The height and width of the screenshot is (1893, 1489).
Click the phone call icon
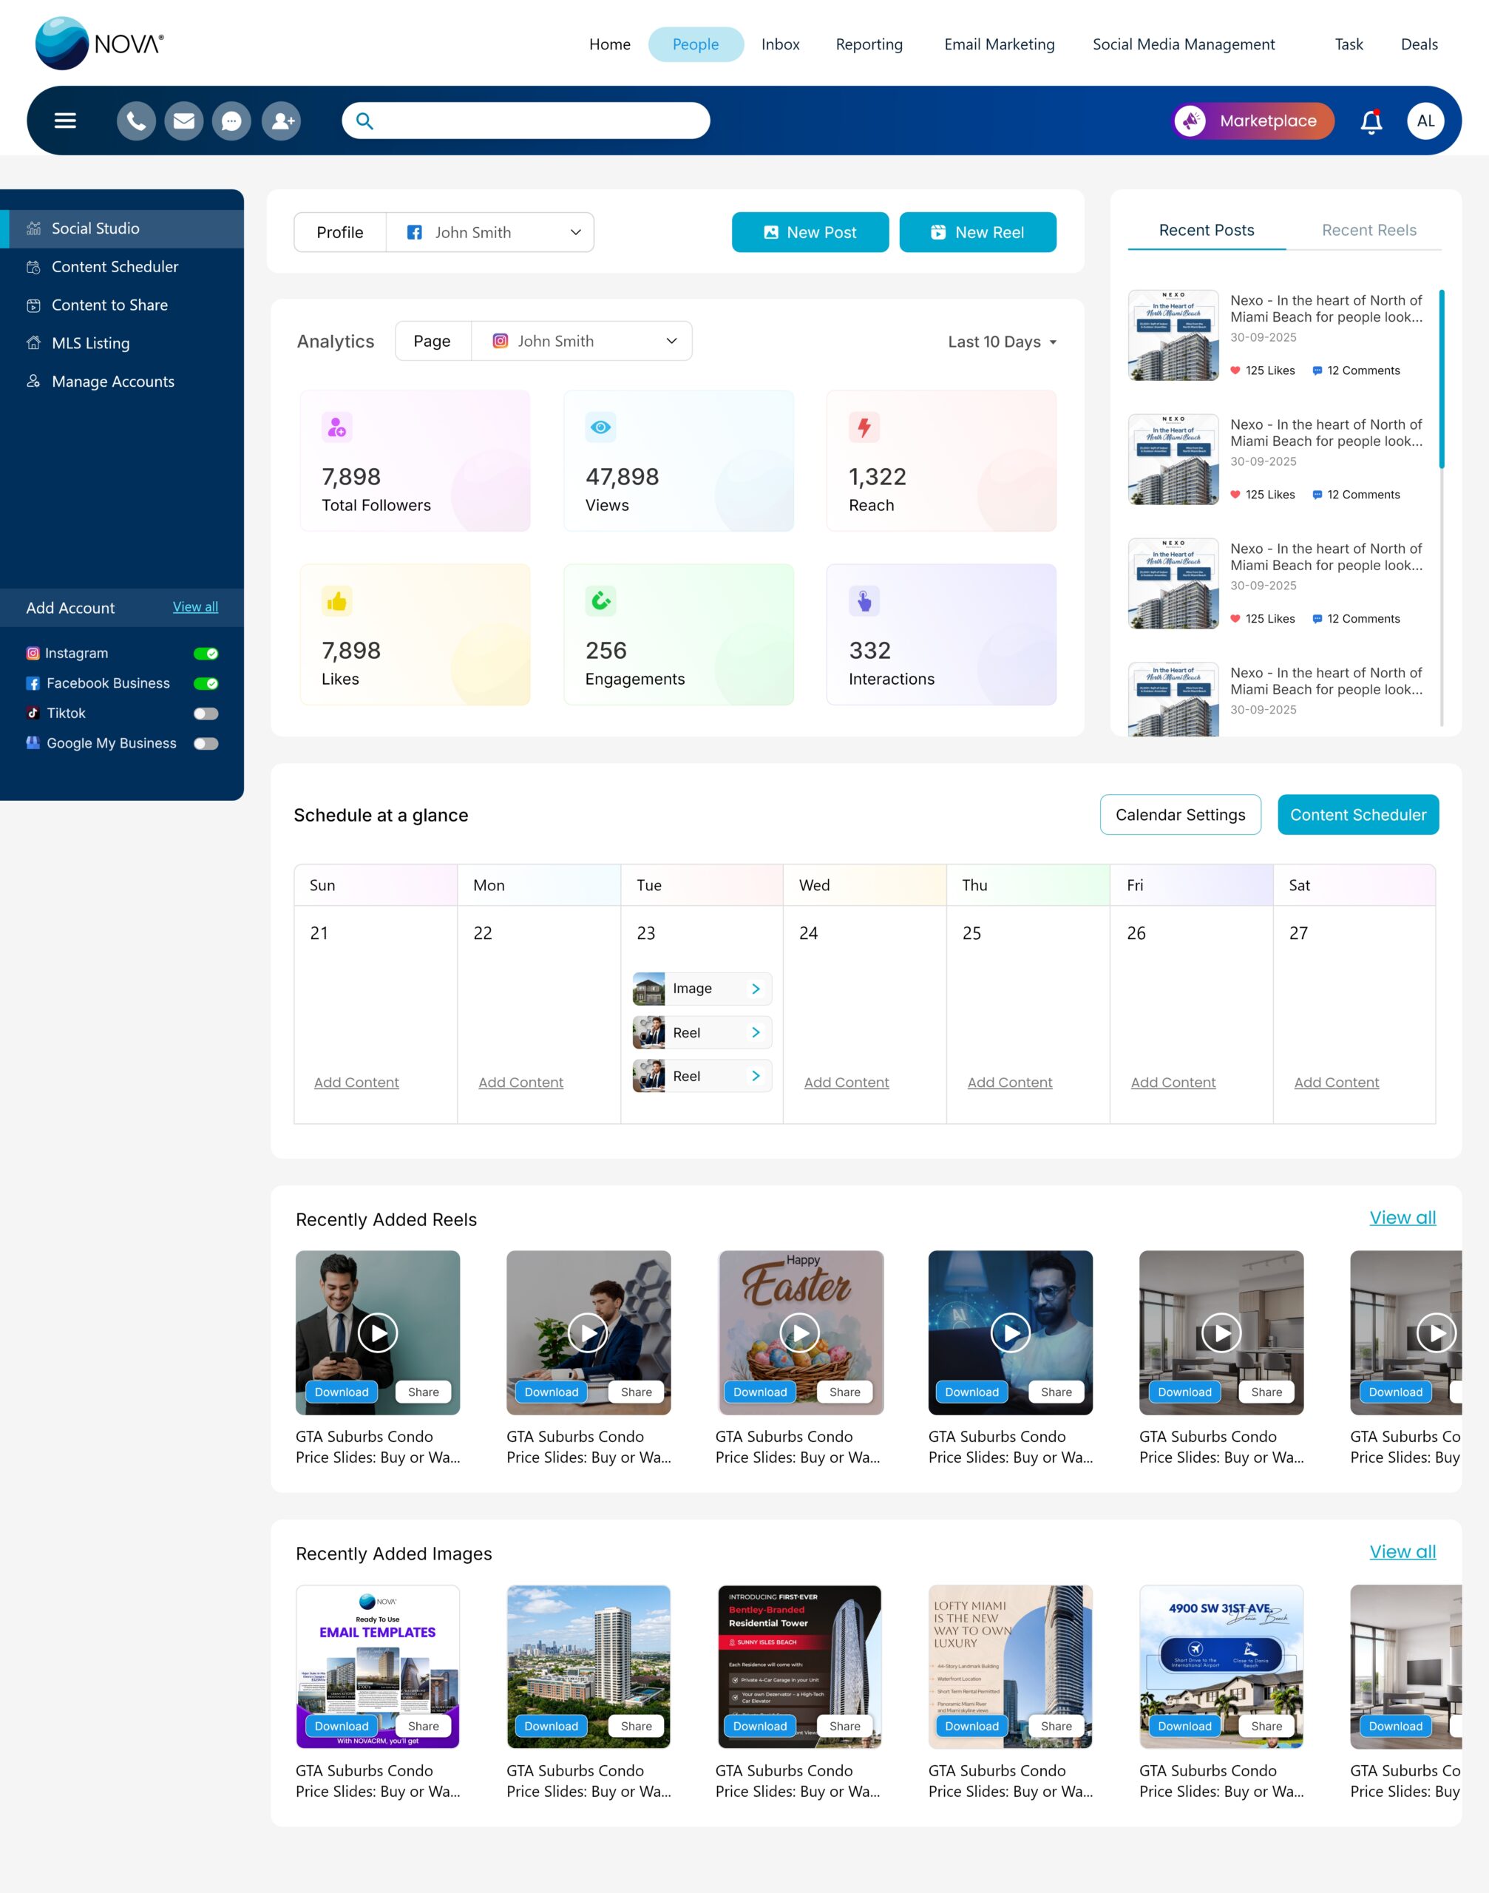pos(136,121)
